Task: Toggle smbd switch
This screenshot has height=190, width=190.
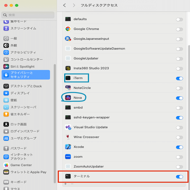Action: (180, 108)
